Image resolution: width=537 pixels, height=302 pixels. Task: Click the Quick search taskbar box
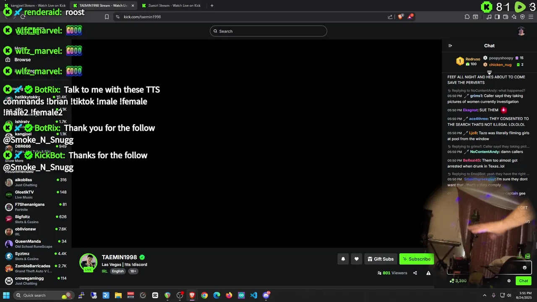[x=43, y=295]
